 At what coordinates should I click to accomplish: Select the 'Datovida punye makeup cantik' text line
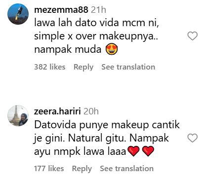point(107,125)
